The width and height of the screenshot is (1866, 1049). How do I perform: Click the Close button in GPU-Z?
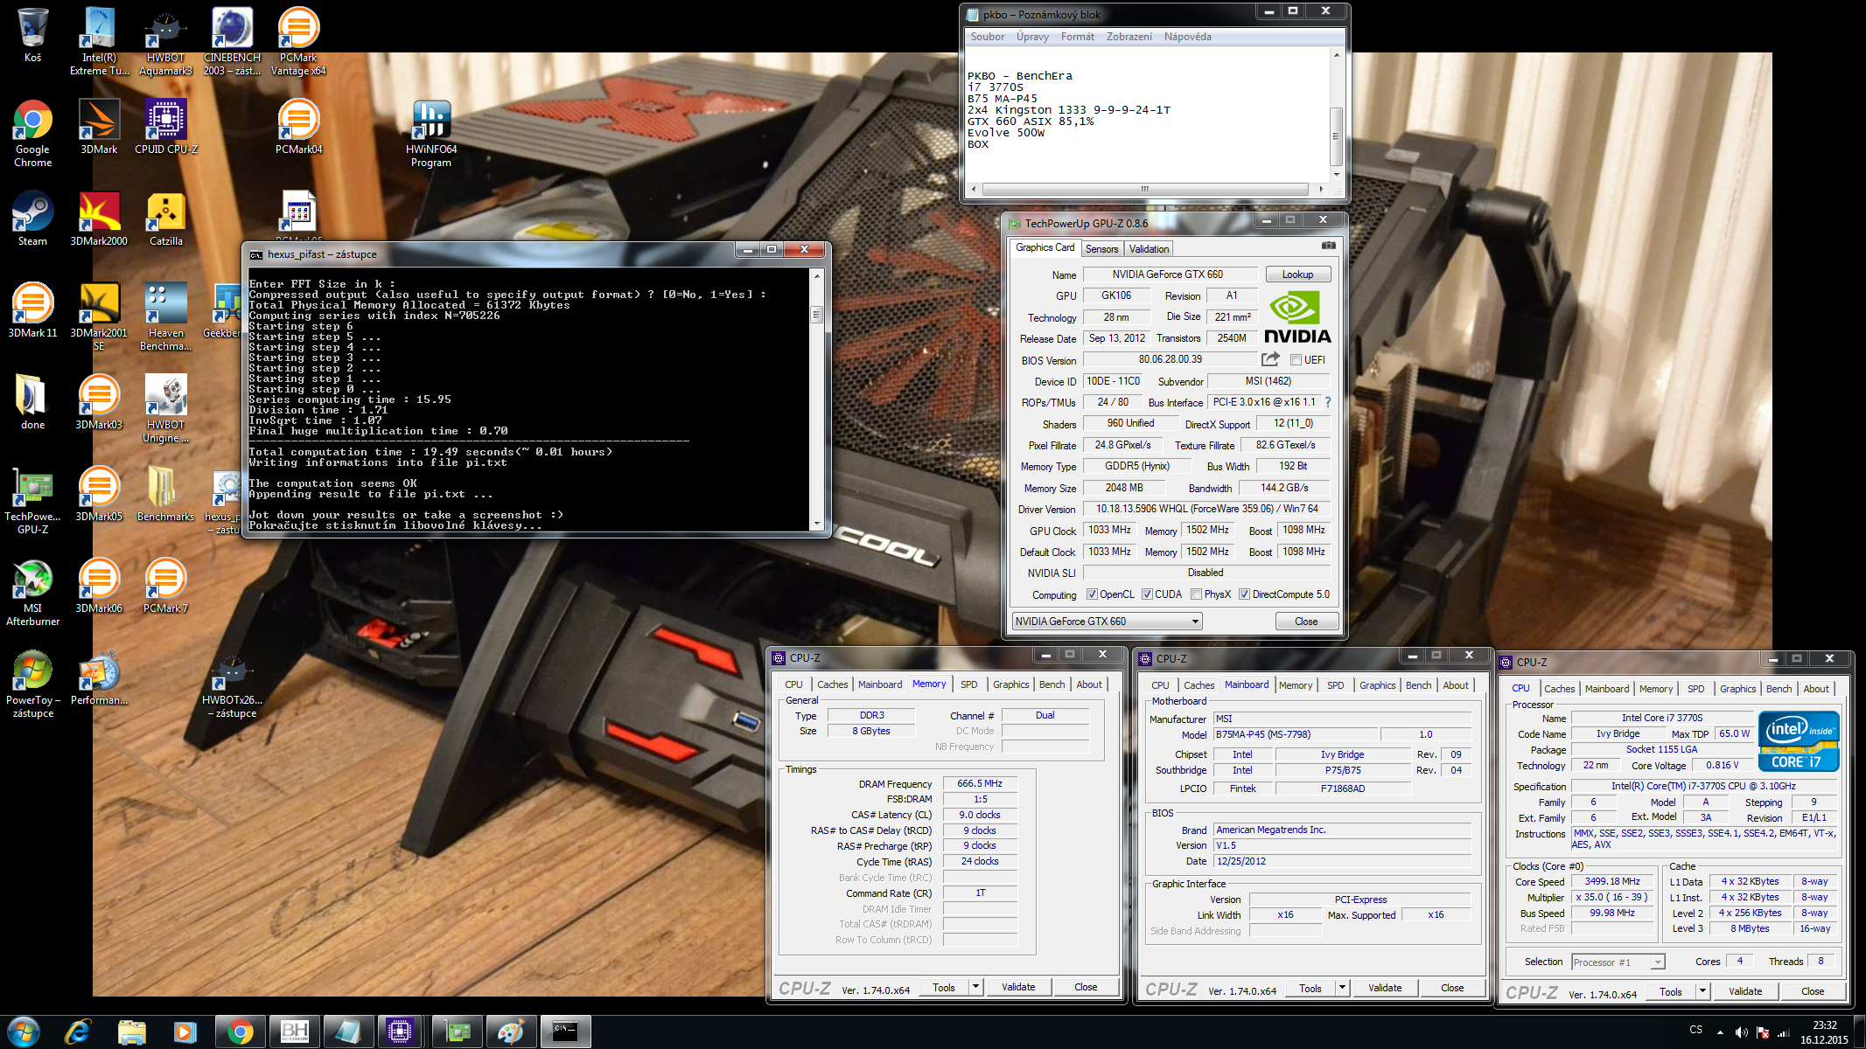pyautogui.click(x=1306, y=622)
